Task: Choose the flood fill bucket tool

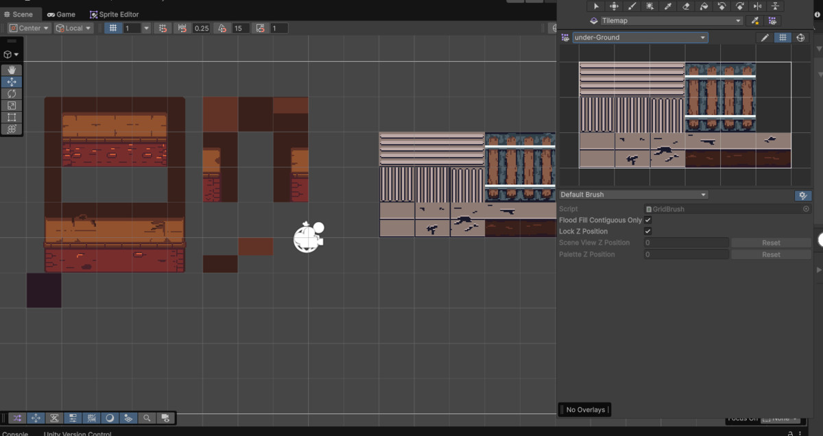Action: coord(704,6)
